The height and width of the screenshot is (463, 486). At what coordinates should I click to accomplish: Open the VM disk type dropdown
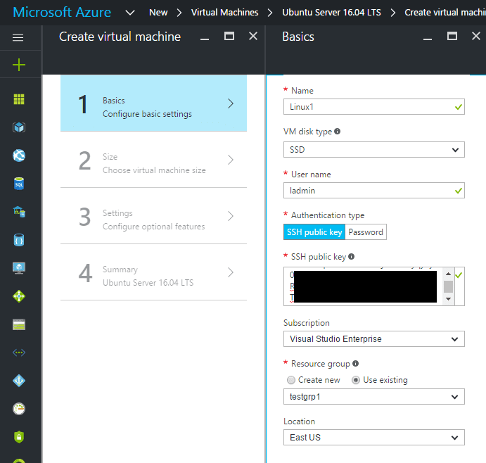[x=373, y=149]
